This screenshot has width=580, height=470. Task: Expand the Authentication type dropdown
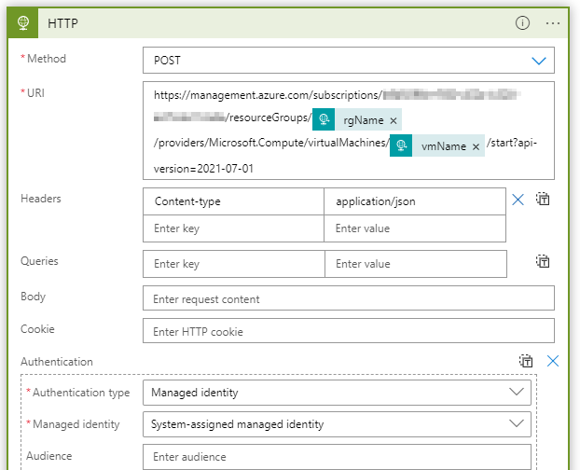(337, 393)
